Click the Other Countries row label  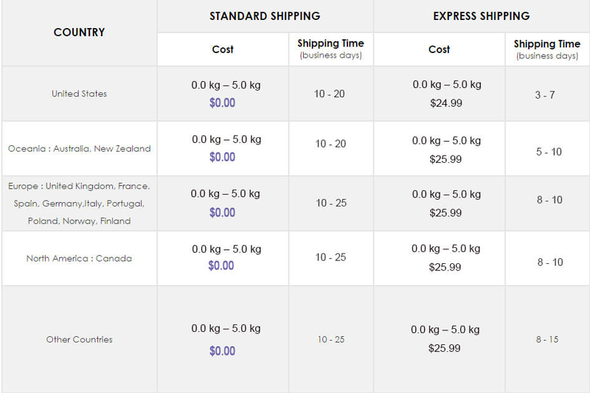coord(79,339)
